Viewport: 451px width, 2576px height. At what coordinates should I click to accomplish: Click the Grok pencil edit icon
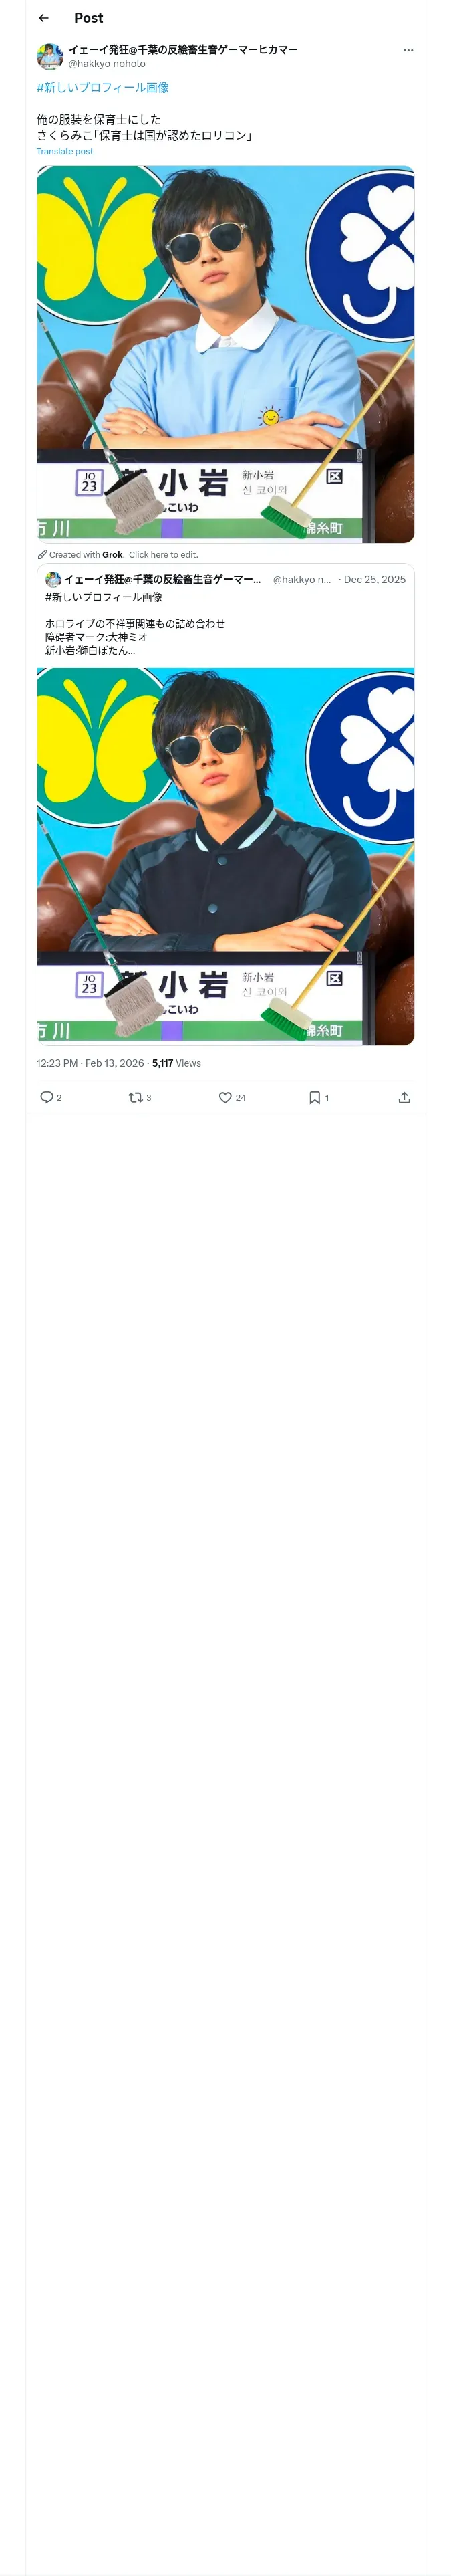[x=42, y=554]
